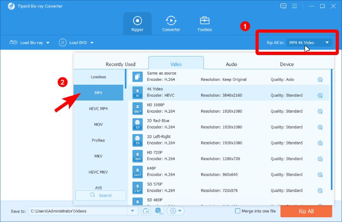The width and height of the screenshot is (342, 222).
Task: Switch to the Converter module
Action: (x=171, y=24)
